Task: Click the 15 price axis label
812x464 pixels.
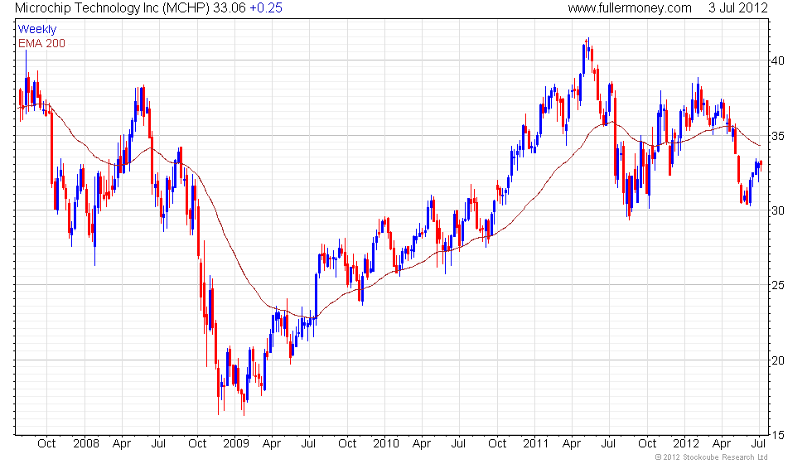Action: pyautogui.click(x=777, y=436)
